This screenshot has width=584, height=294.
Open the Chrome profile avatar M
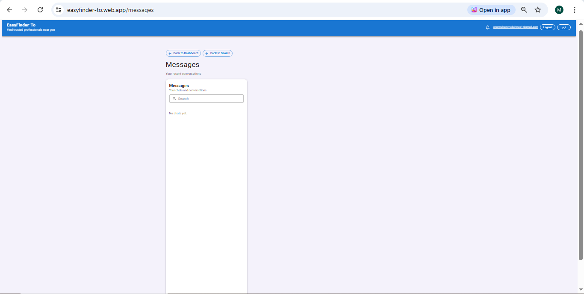tap(559, 10)
